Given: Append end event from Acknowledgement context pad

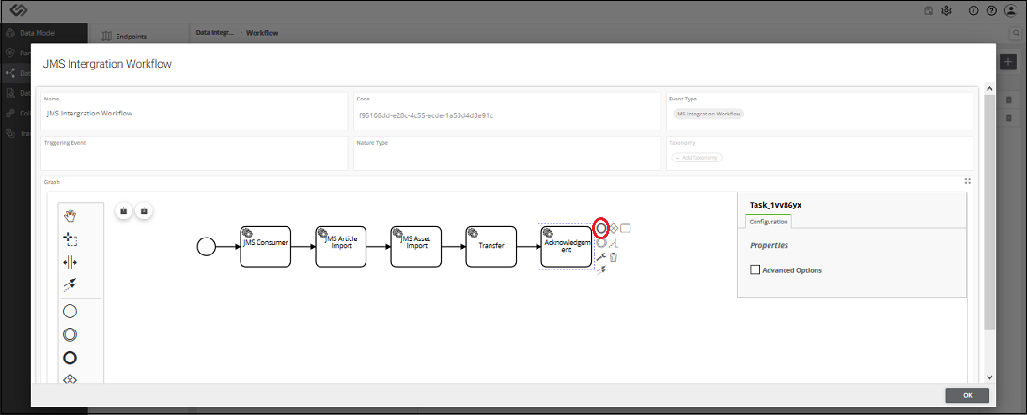Looking at the screenshot, I should tap(601, 228).
